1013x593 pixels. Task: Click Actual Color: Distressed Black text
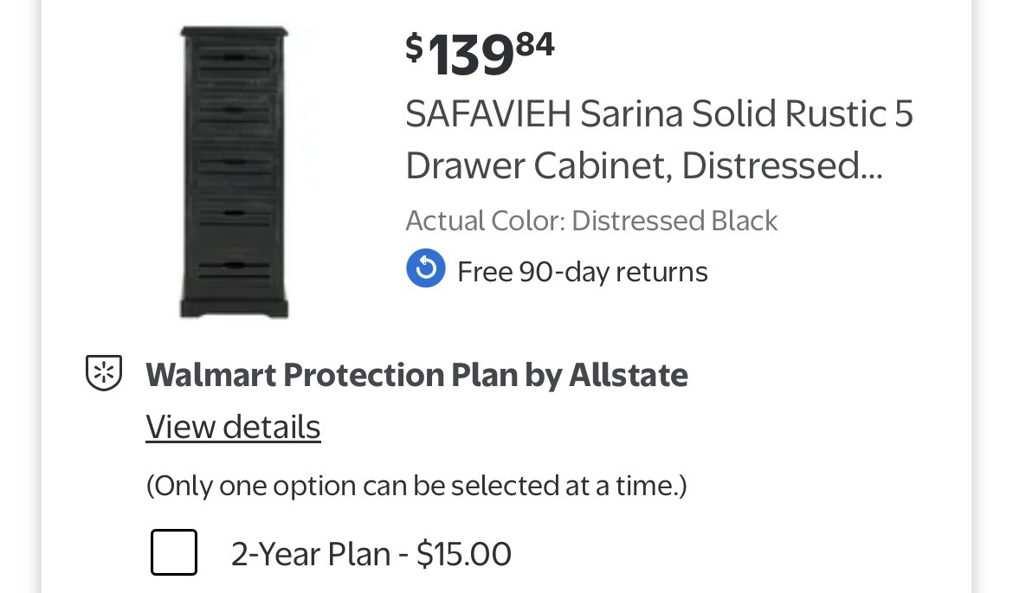[x=591, y=221]
